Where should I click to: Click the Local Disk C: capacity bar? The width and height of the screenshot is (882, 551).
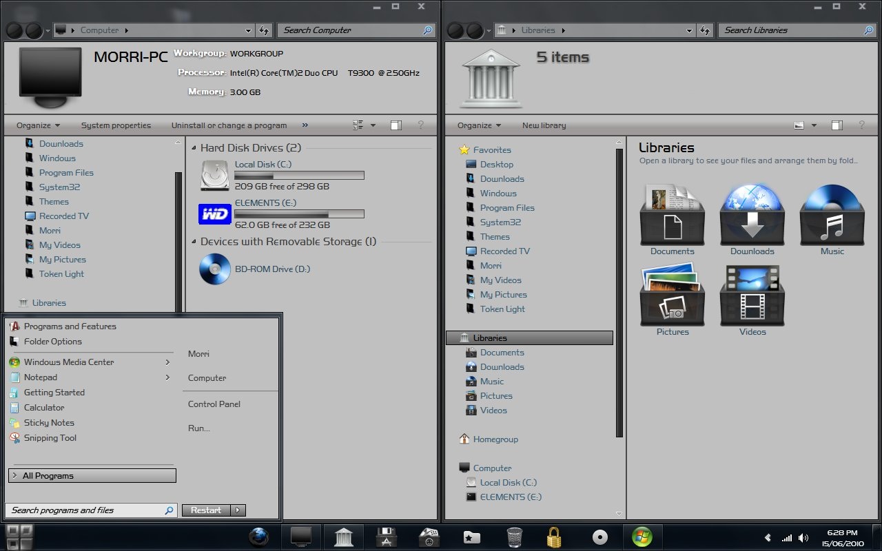[x=300, y=174]
